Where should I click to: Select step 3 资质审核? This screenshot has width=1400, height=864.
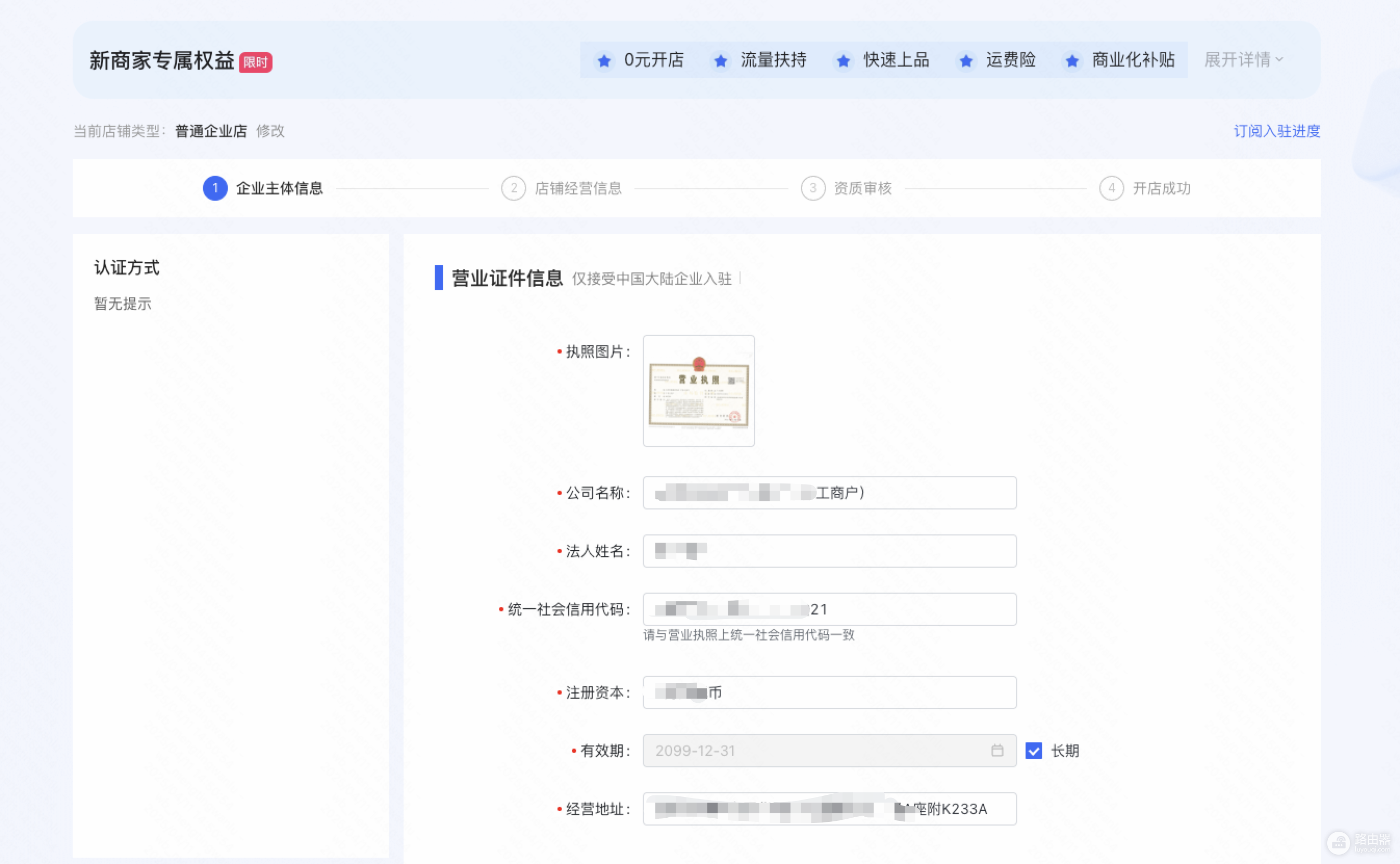pyautogui.click(x=846, y=188)
